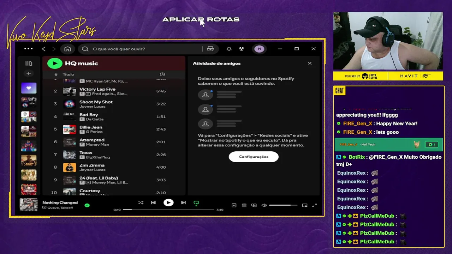Open the now playing album cover
The image size is (452, 254).
point(29,205)
